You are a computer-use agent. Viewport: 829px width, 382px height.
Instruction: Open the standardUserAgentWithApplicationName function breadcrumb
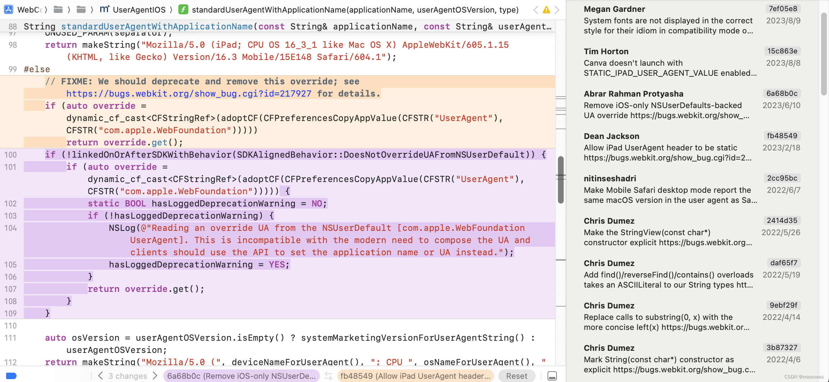pos(355,10)
